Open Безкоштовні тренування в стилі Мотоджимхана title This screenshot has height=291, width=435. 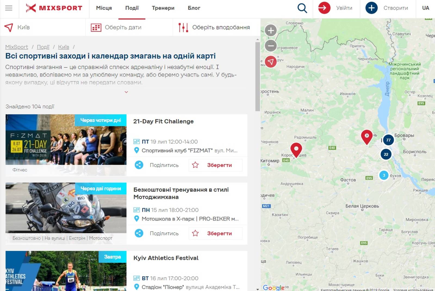point(181,193)
